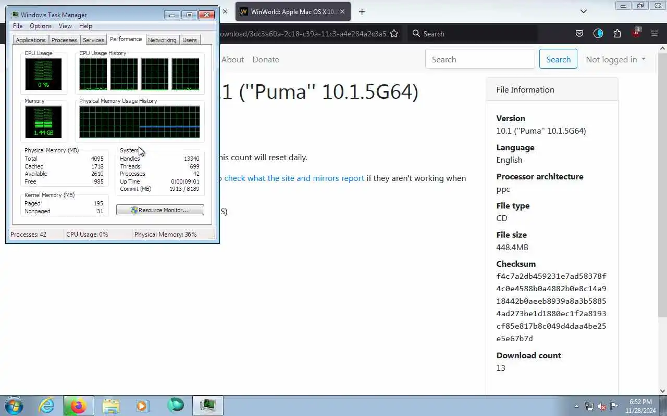Click the blue circular account icon in toolbar
The height and width of the screenshot is (416, 667).
[x=598, y=33]
